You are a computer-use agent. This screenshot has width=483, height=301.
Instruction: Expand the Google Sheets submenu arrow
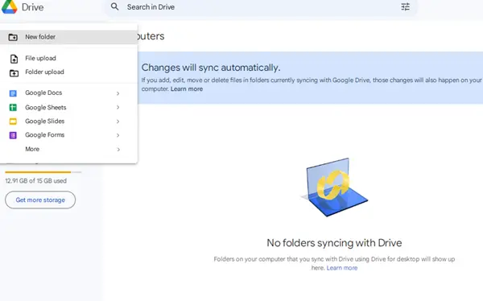pyautogui.click(x=118, y=107)
